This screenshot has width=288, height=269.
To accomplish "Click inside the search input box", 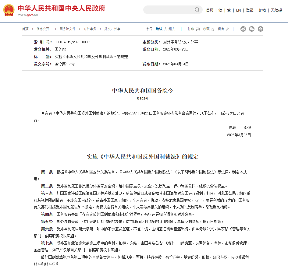I will click(x=171, y=10).
